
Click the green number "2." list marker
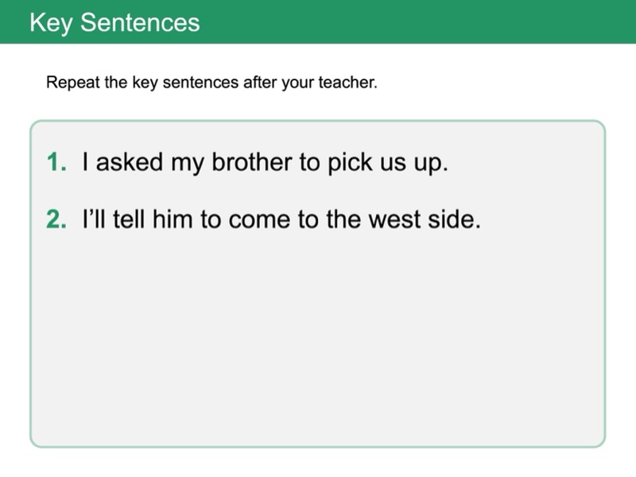[57, 219]
